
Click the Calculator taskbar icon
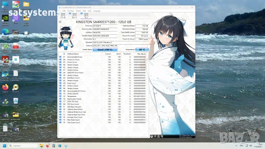(53, 146)
